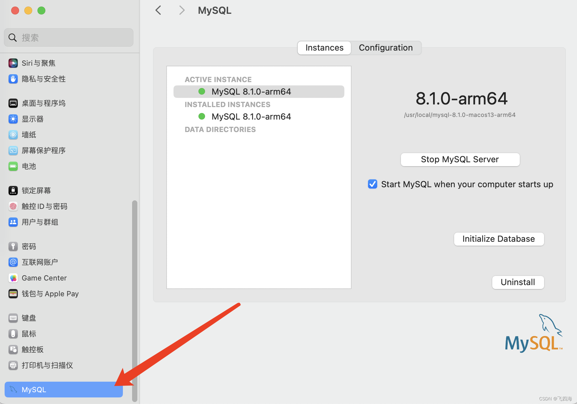Click the 8.1.0-arm64 version heading
Image resolution: width=577 pixels, height=404 pixels.
click(461, 98)
